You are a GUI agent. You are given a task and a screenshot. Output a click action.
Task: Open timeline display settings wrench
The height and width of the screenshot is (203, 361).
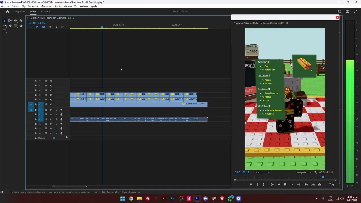point(56,27)
